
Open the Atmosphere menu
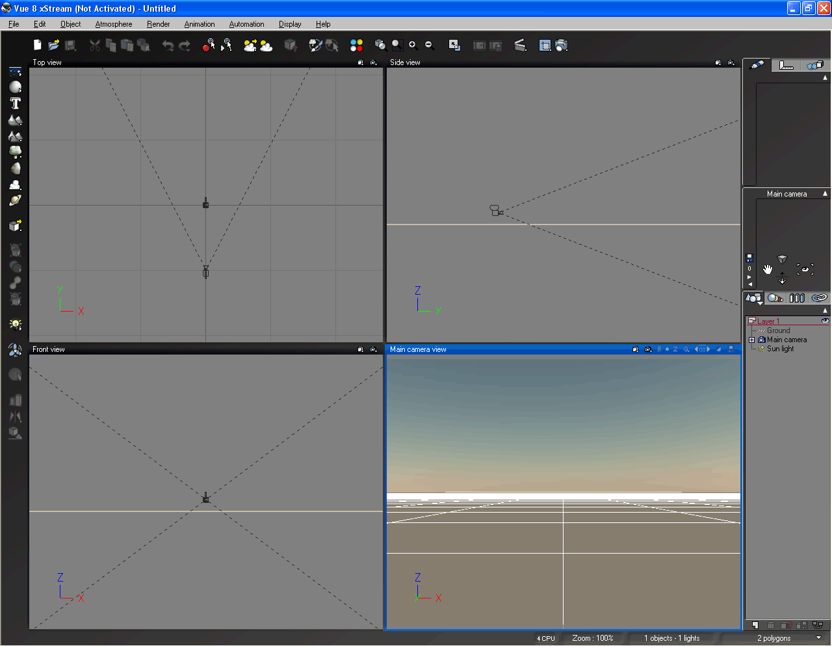click(113, 24)
